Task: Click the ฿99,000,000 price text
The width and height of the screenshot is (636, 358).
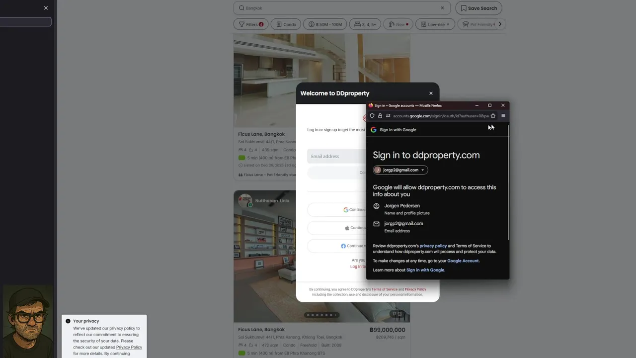Action: (388, 330)
